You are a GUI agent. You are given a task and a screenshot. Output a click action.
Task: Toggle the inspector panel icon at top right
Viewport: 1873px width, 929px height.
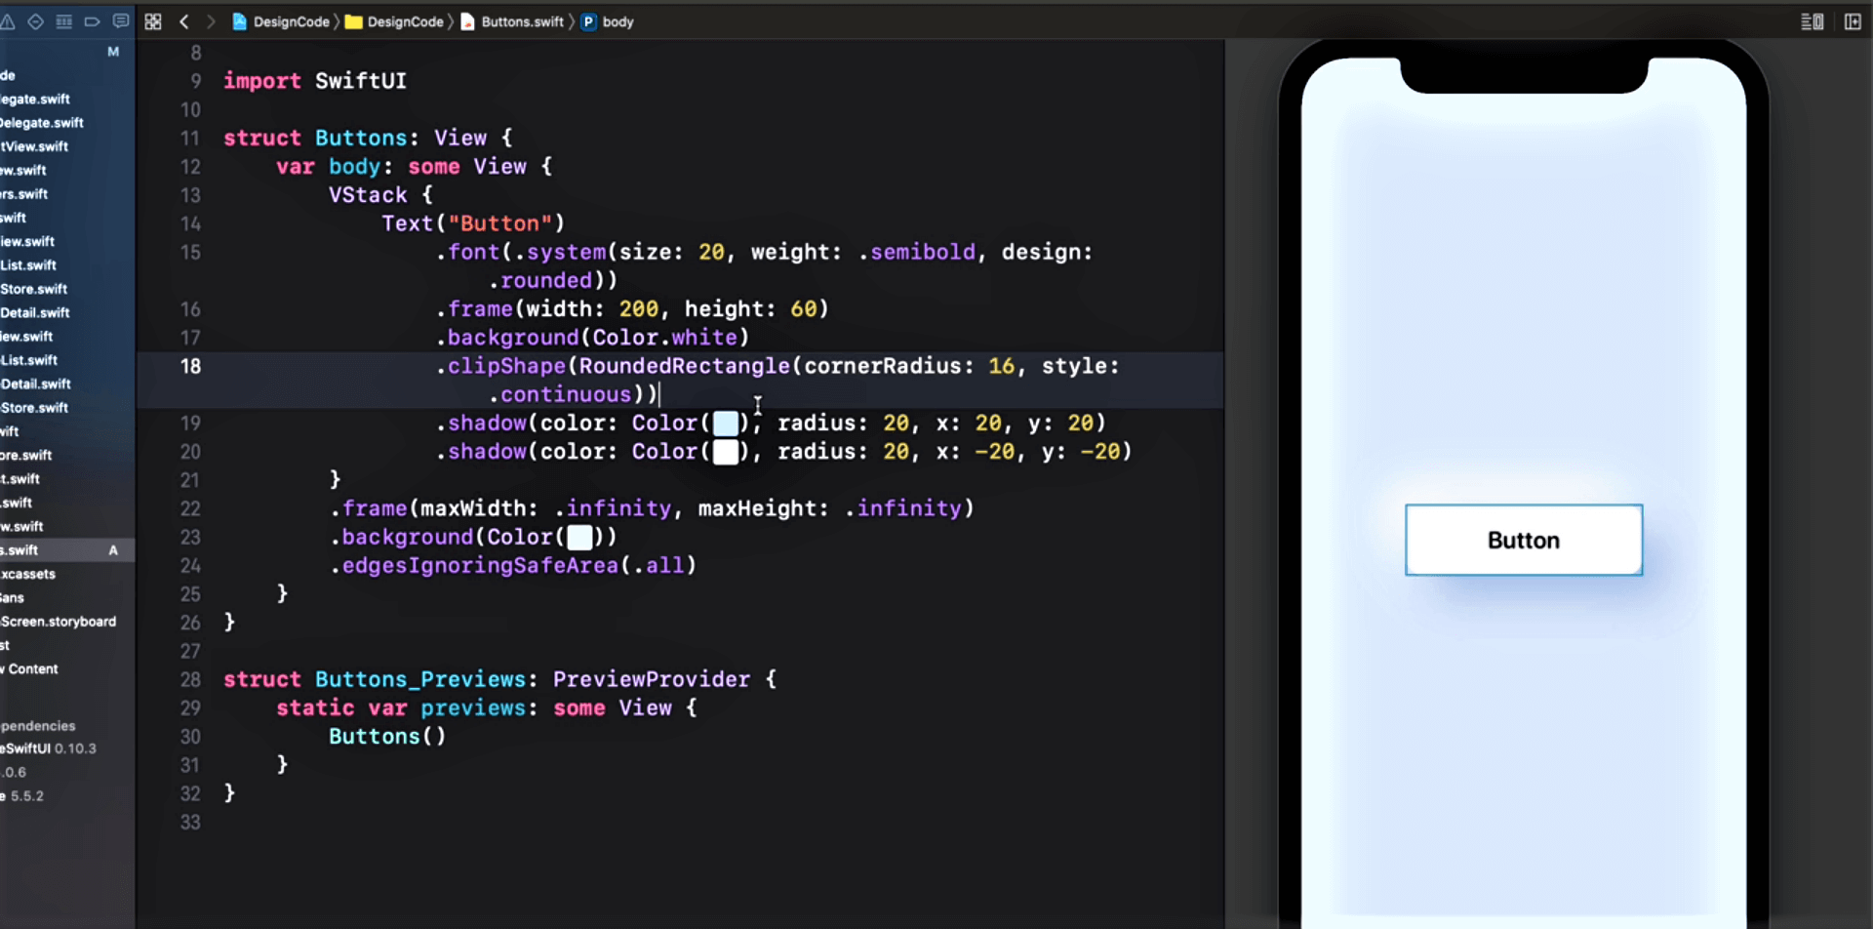pos(1853,21)
